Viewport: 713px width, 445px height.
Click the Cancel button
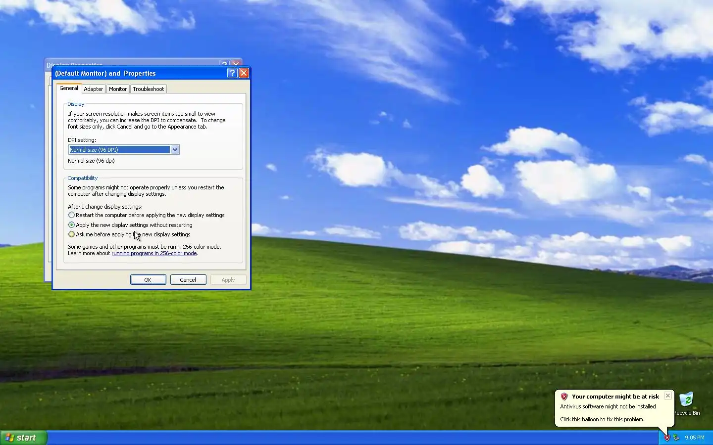[x=188, y=280]
